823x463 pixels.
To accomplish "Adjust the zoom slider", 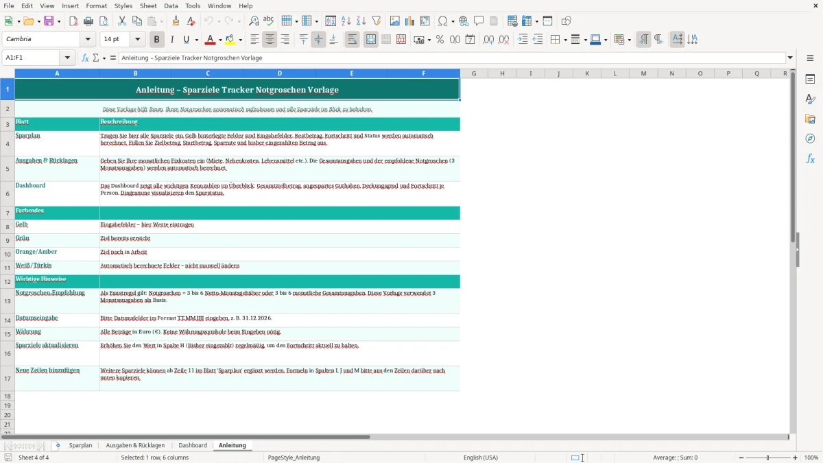I will pos(767,458).
